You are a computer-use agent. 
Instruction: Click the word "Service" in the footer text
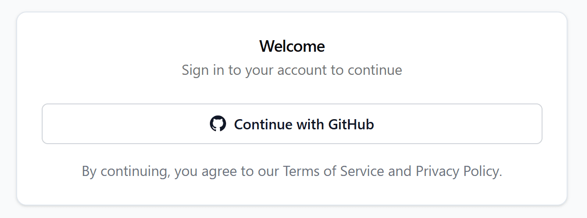pyautogui.click(x=362, y=171)
